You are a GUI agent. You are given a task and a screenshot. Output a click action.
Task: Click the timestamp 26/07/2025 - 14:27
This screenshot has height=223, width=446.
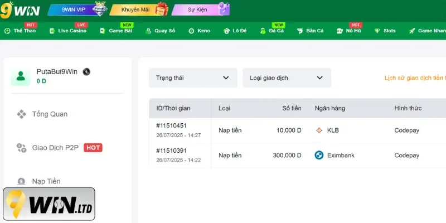pos(178,135)
